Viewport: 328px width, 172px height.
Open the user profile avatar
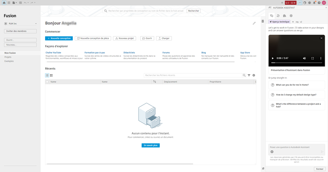(x=324, y=3)
